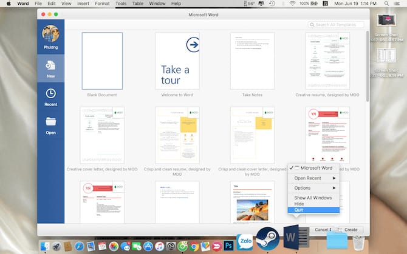Open the Recent documents section

tap(50, 96)
